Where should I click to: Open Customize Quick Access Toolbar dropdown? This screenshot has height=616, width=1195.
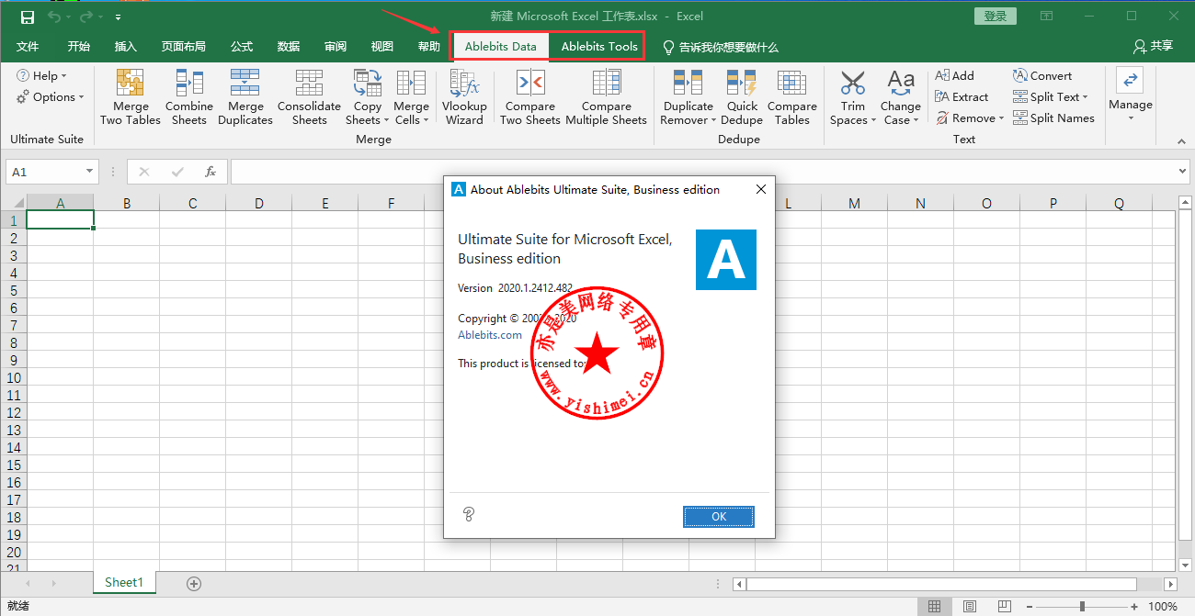[119, 17]
